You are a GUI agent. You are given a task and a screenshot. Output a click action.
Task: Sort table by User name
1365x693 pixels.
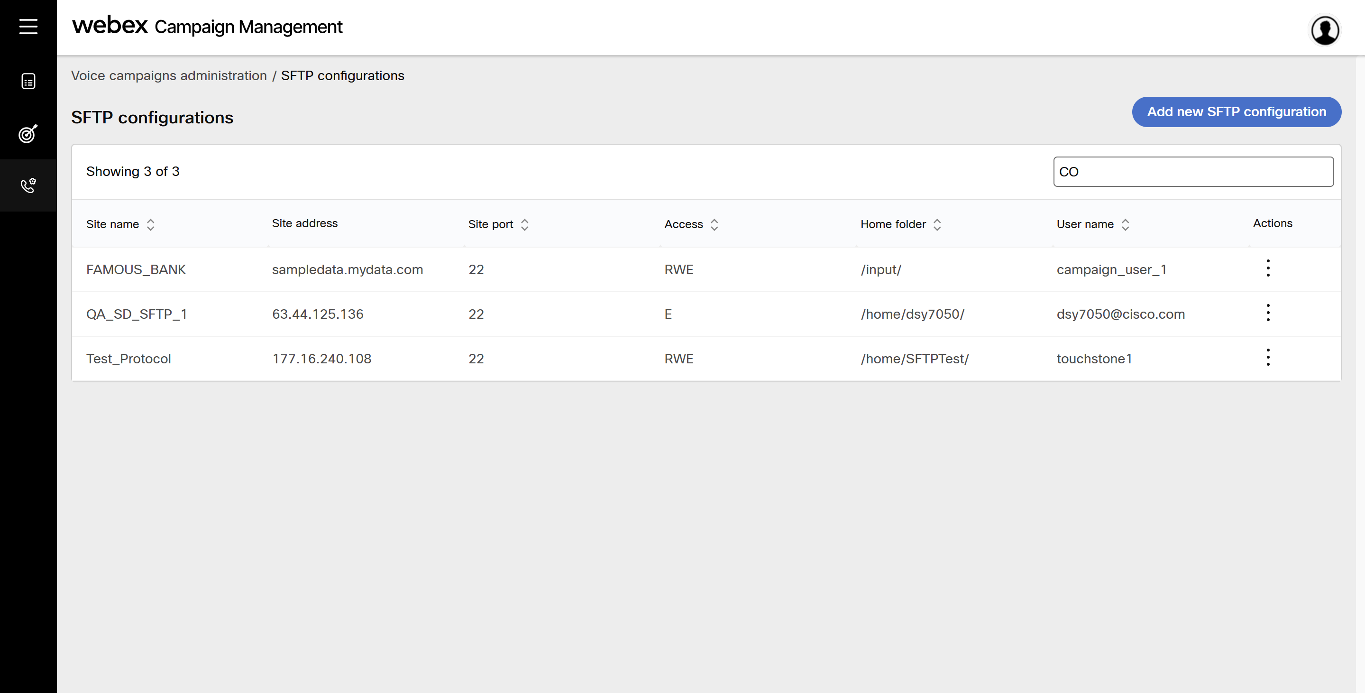click(1125, 224)
